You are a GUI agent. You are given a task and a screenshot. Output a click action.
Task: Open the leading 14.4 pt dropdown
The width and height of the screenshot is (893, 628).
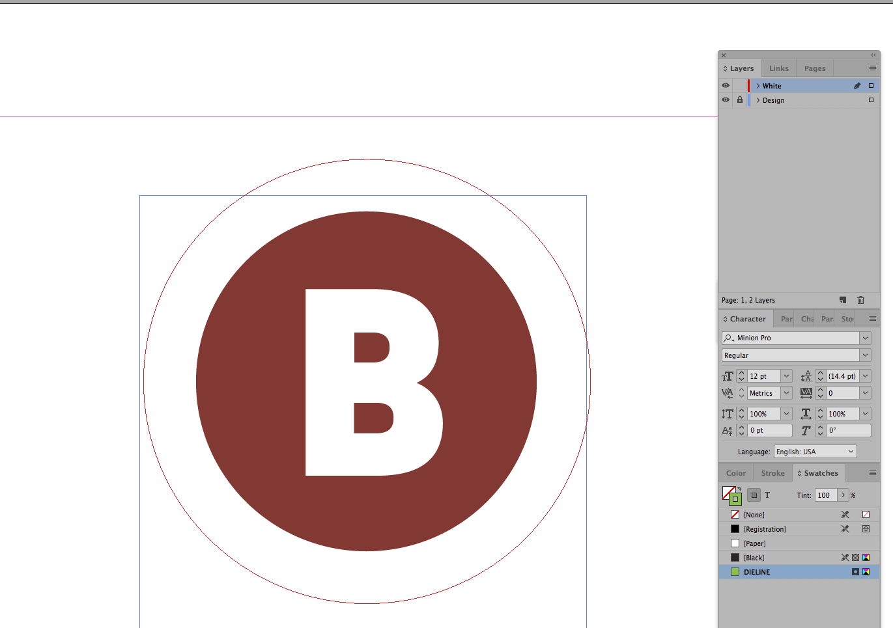coord(866,376)
